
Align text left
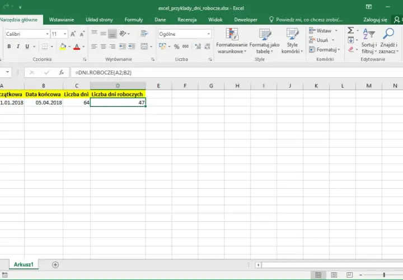click(95, 46)
